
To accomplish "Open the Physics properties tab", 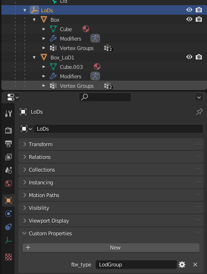I will pyautogui.click(x=8, y=214).
